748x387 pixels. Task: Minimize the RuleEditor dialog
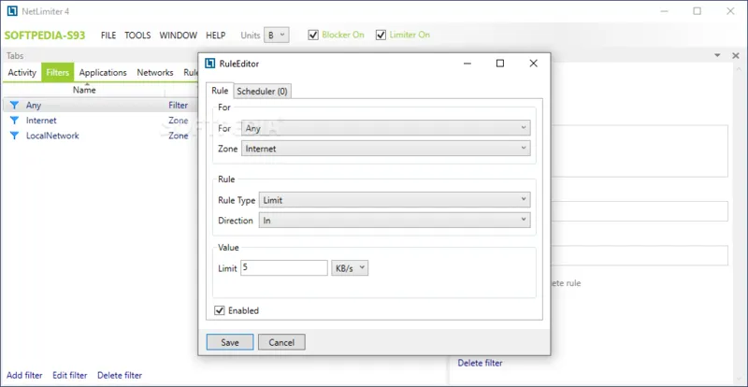point(467,64)
